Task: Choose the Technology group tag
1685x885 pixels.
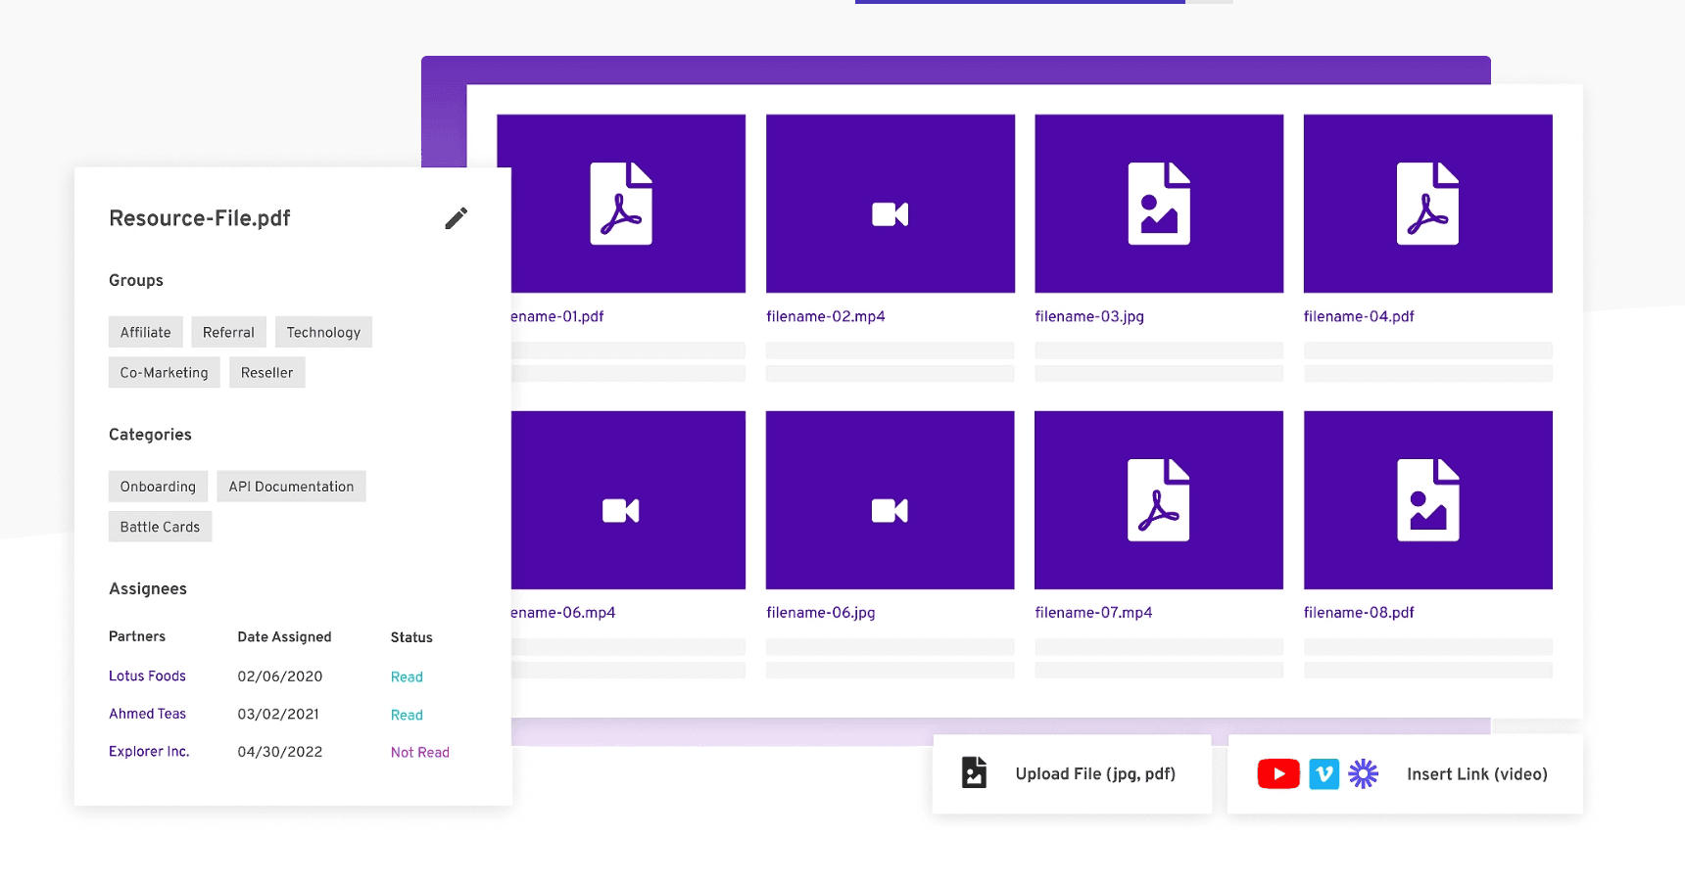Action: 323,332
